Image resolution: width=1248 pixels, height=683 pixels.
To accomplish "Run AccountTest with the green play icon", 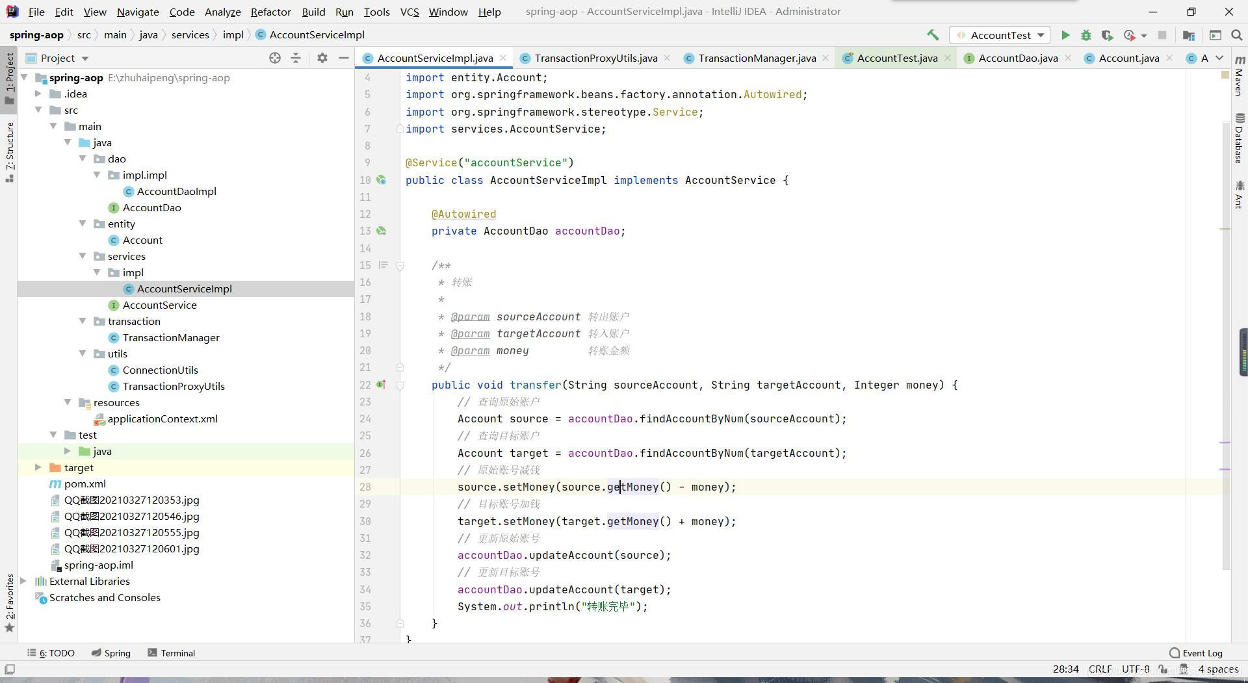I will pos(1065,35).
